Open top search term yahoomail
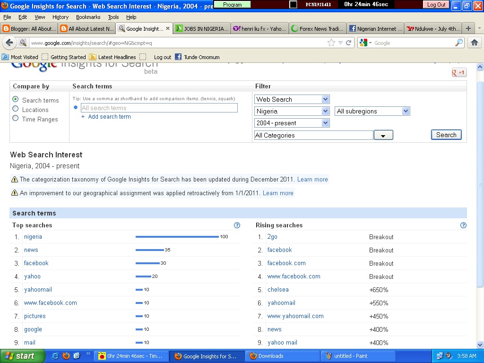This screenshot has height=363, width=484. point(38,290)
